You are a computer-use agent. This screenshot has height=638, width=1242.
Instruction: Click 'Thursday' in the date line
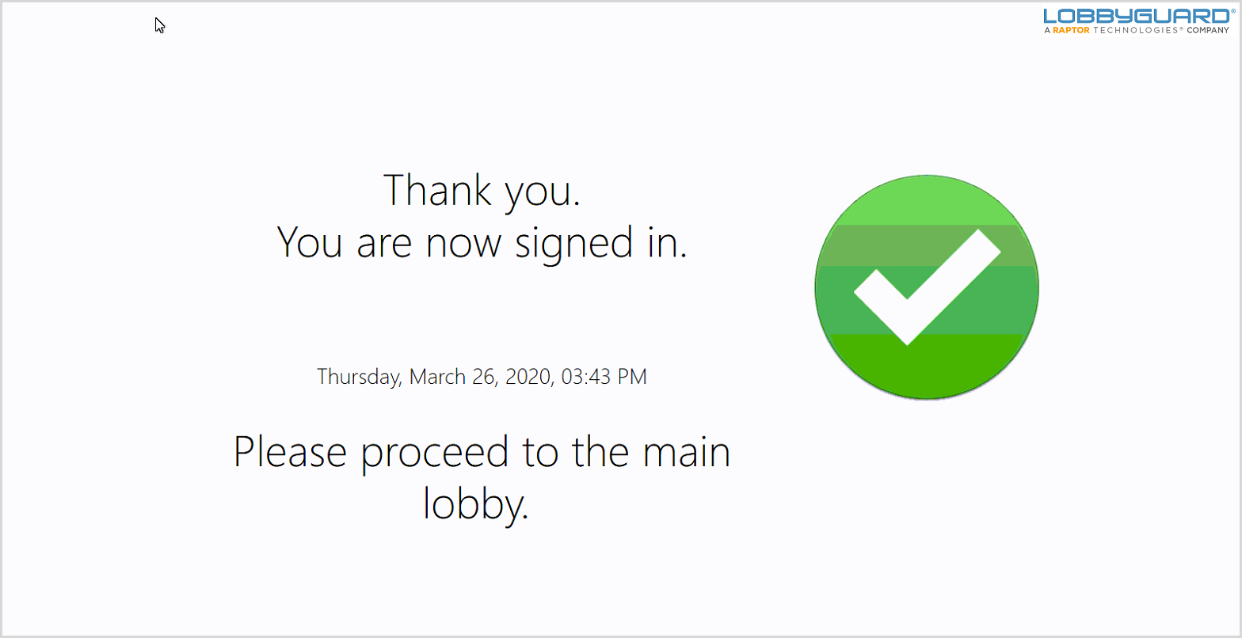pos(360,377)
